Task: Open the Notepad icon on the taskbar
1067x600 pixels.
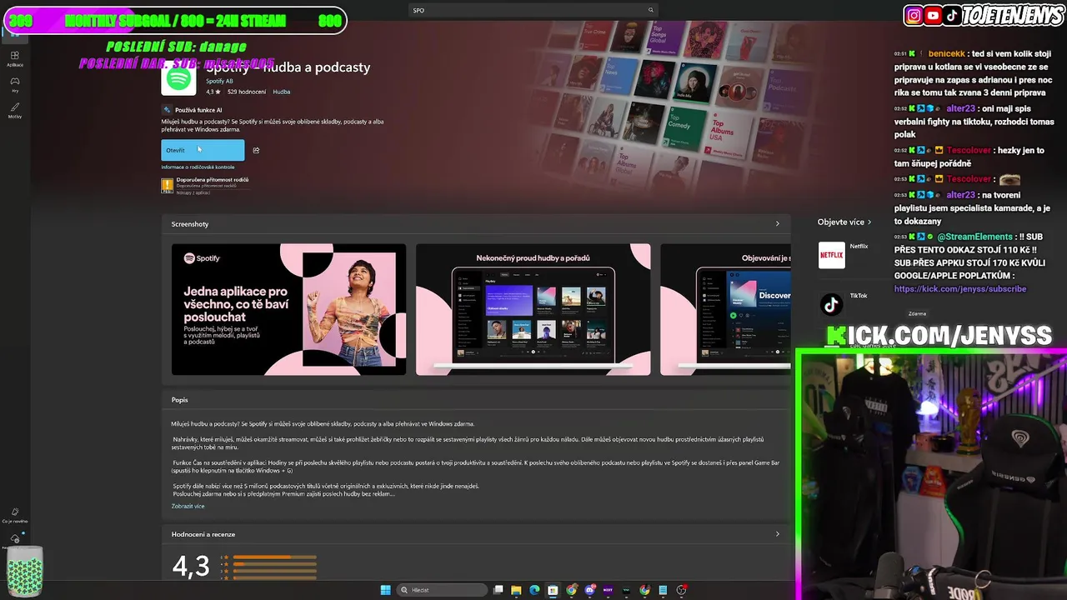Action: (663, 590)
